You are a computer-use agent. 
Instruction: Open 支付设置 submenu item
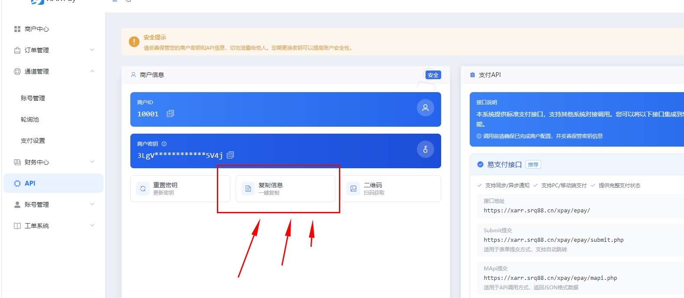click(33, 141)
